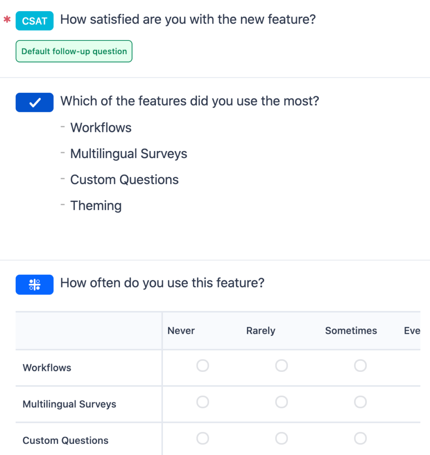Click the Workflows row label
The width and height of the screenshot is (430, 455).
point(47,367)
